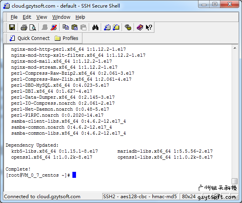Screen dimensions: 242x203
Task: Click the 'SSH2 - aes128-cbc - hmac-md5' status field
Action: click(140, 197)
